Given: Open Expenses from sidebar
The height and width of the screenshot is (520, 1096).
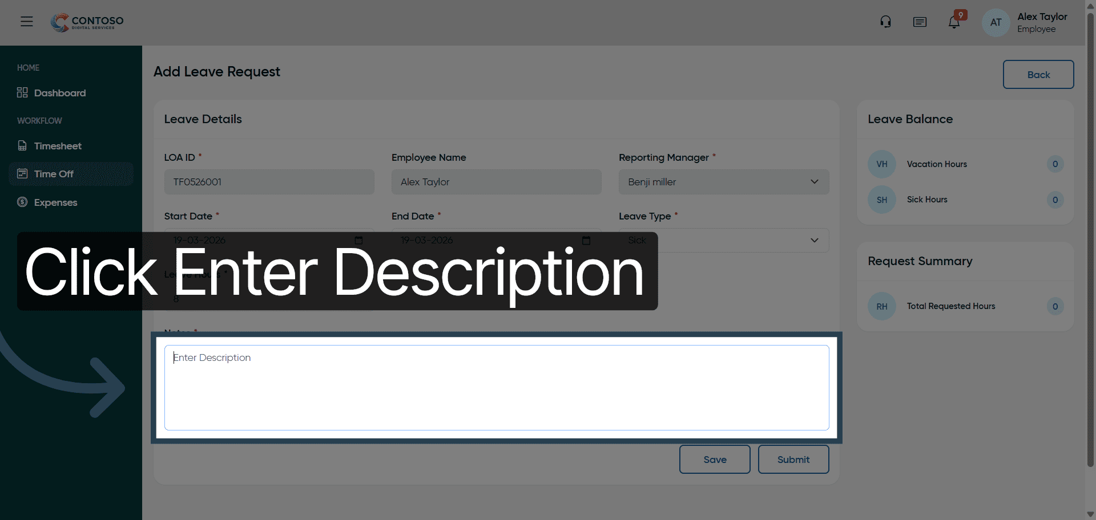Looking at the screenshot, I should [x=55, y=202].
